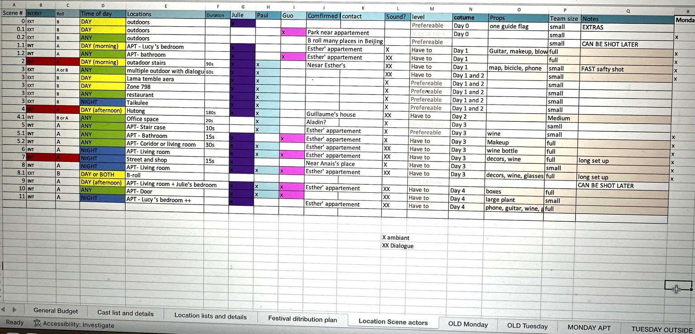Viewport: 695px width, 334px height.
Task: Click the accessibility checker icon in status bar
Action: coord(37,323)
